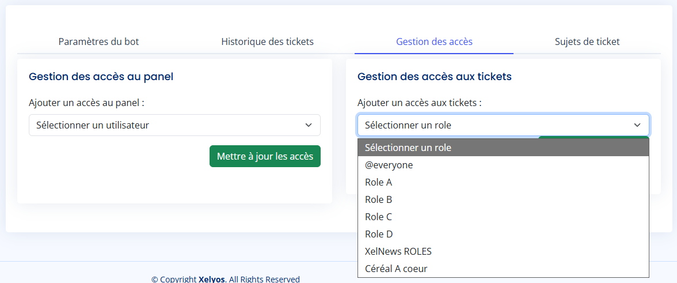Select the Gestion des accès tab
The height and width of the screenshot is (283, 677).
point(434,41)
